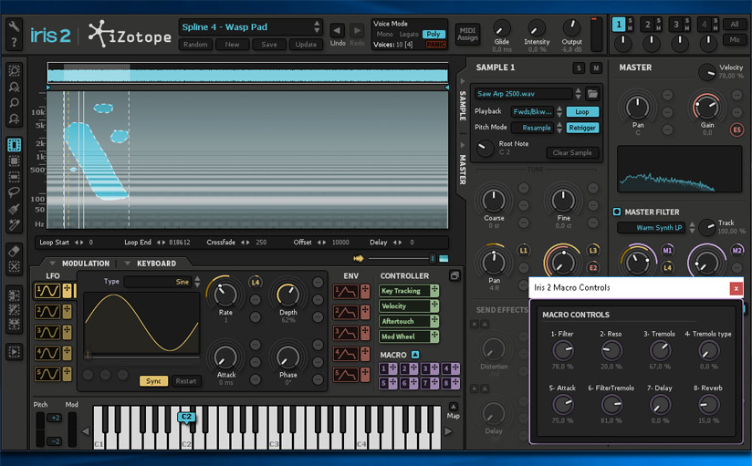Select the brush selection tool
Image resolution: width=752 pixels, height=466 pixels.
[x=15, y=209]
